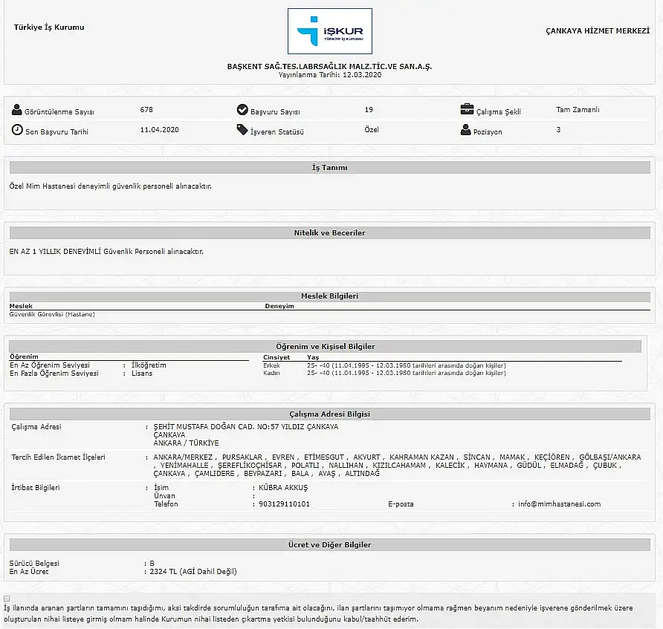Click the Meslek Bilgileri section header

pos(330,296)
